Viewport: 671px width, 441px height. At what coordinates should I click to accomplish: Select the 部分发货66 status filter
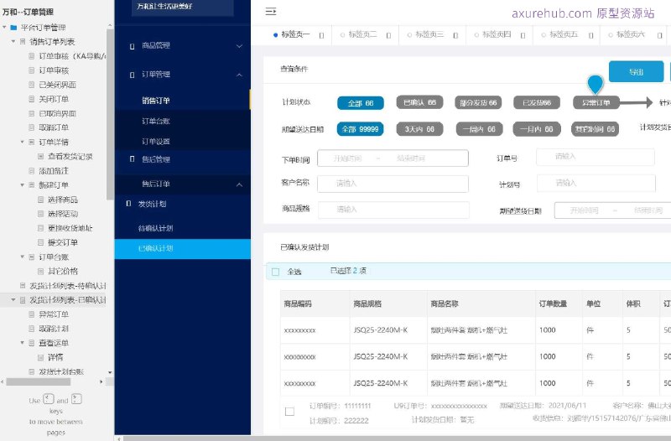pos(478,102)
